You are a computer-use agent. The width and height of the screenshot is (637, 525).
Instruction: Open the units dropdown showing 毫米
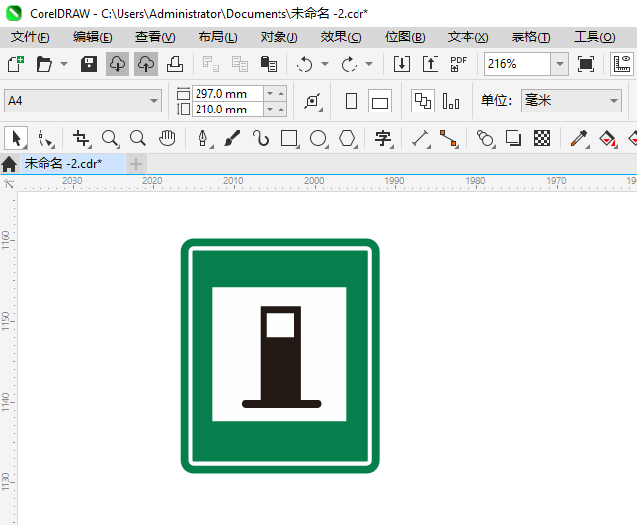coord(612,101)
